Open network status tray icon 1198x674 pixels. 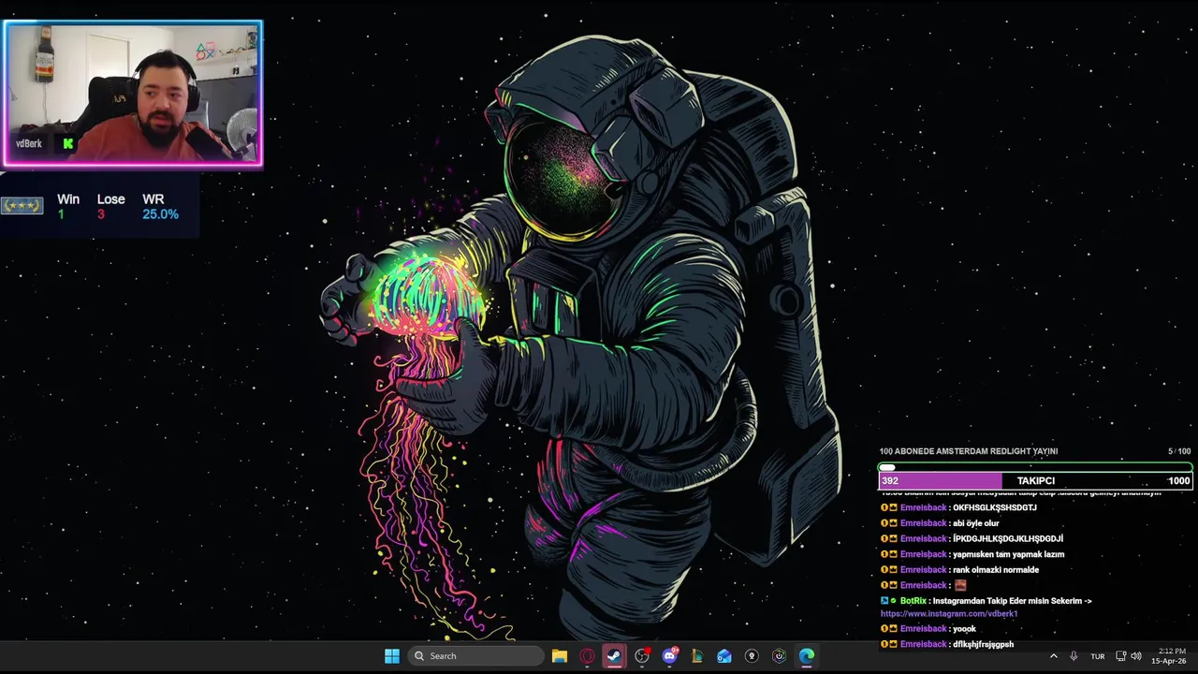tap(1120, 656)
